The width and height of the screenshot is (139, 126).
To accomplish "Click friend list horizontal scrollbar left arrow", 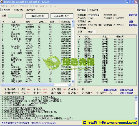I will tap(2, 85).
